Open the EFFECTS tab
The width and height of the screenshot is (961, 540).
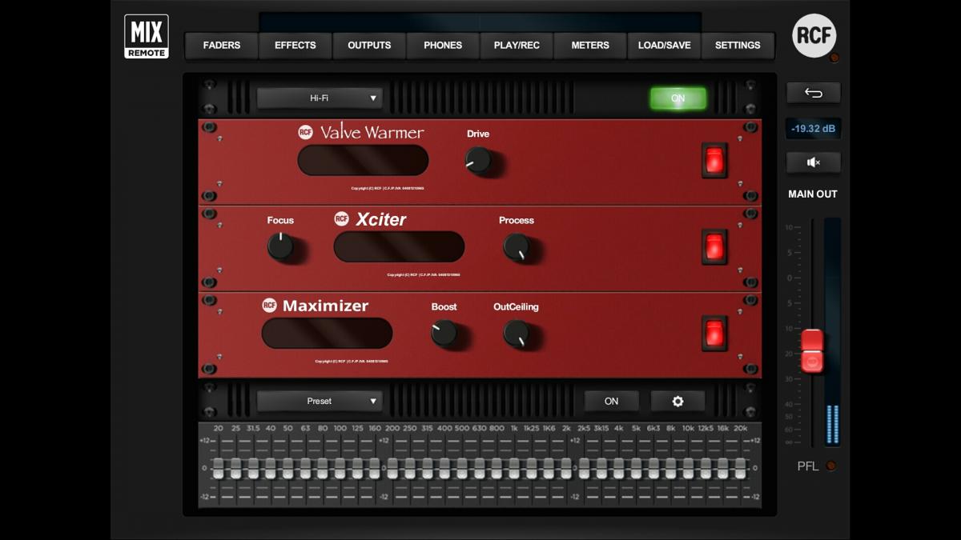pyautogui.click(x=296, y=46)
